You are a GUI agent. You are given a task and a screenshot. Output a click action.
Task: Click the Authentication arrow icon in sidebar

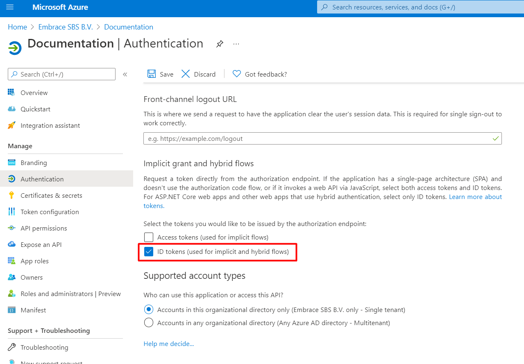(x=12, y=179)
